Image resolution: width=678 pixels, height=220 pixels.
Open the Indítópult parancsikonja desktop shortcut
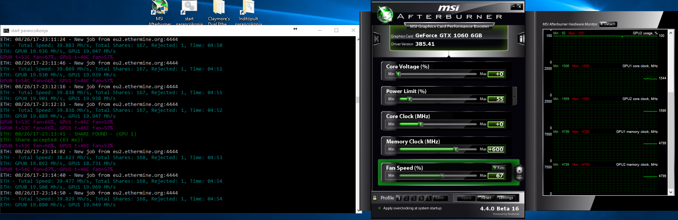tap(248, 13)
